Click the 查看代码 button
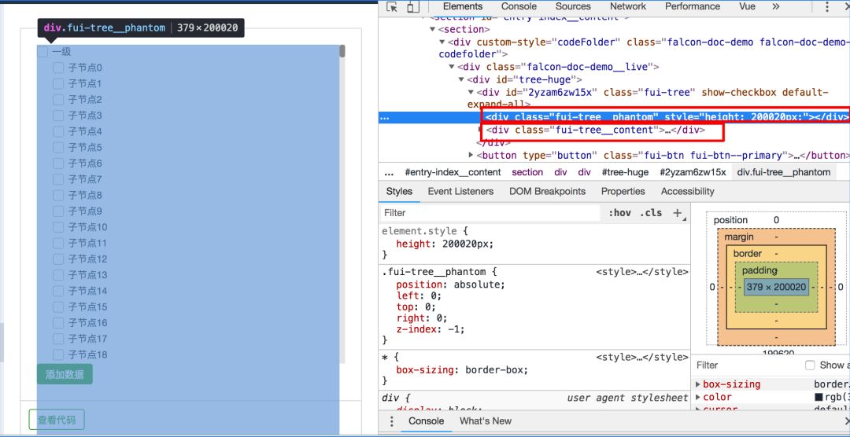 [x=57, y=420]
